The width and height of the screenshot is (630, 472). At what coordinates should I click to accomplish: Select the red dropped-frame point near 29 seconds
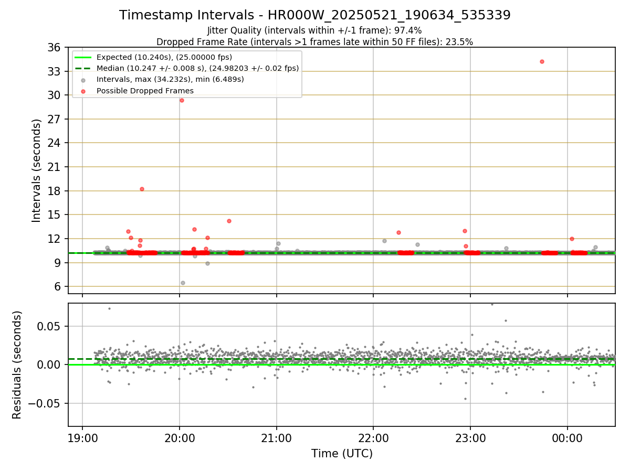[182, 100]
